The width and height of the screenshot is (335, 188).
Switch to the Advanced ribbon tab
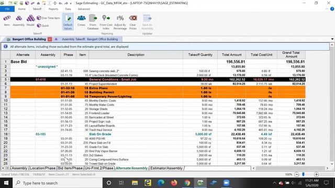click(x=84, y=9)
